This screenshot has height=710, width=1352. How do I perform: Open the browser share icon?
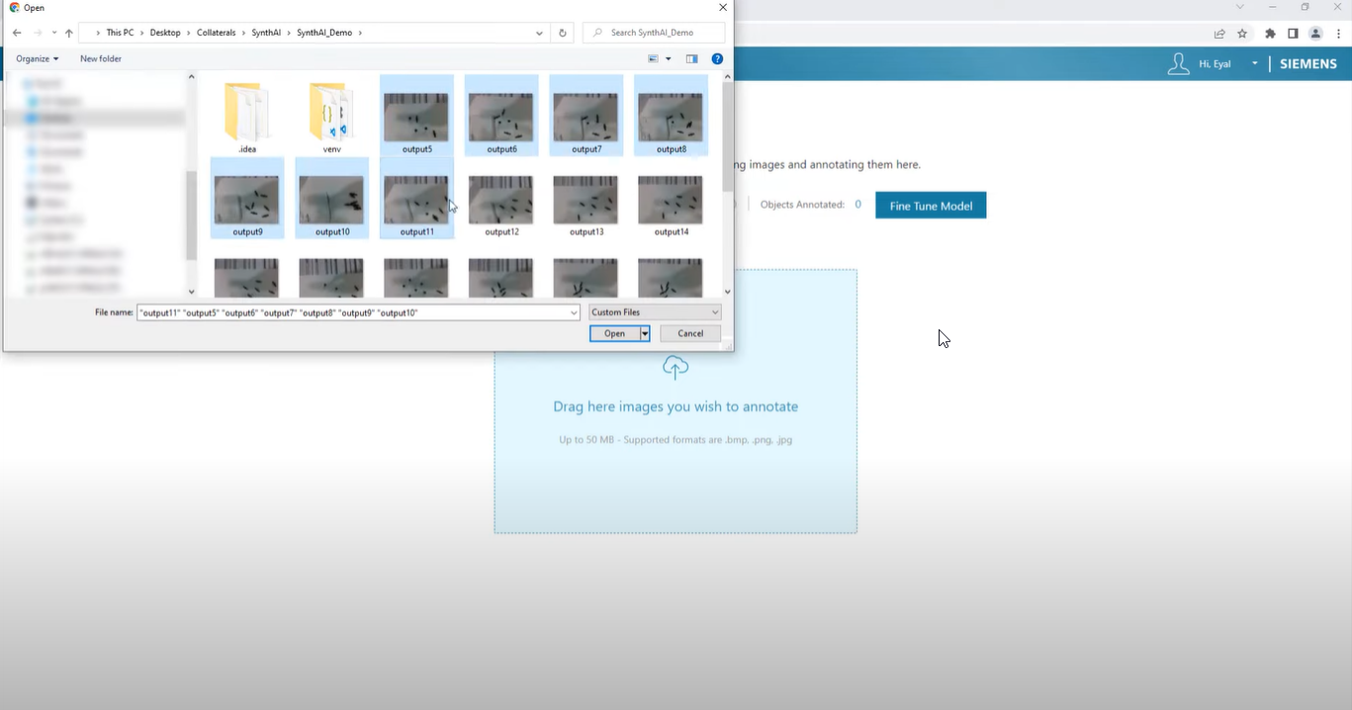point(1219,33)
